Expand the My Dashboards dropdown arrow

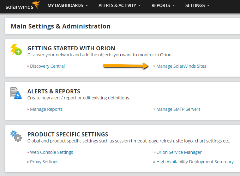[x=87, y=5]
